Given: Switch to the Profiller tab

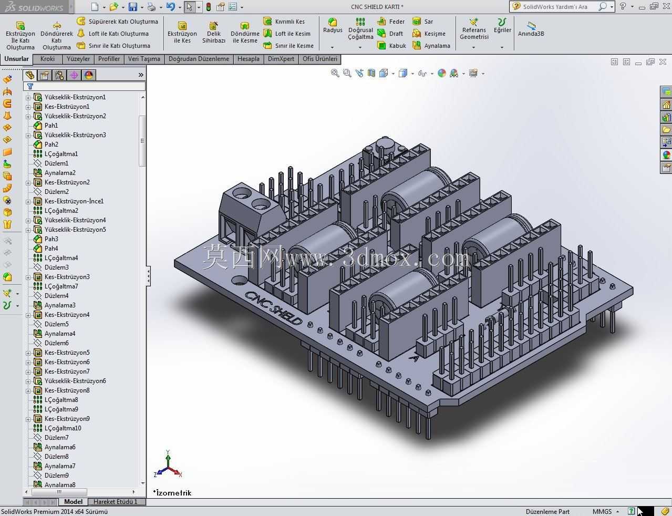Looking at the screenshot, I should [x=109, y=59].
